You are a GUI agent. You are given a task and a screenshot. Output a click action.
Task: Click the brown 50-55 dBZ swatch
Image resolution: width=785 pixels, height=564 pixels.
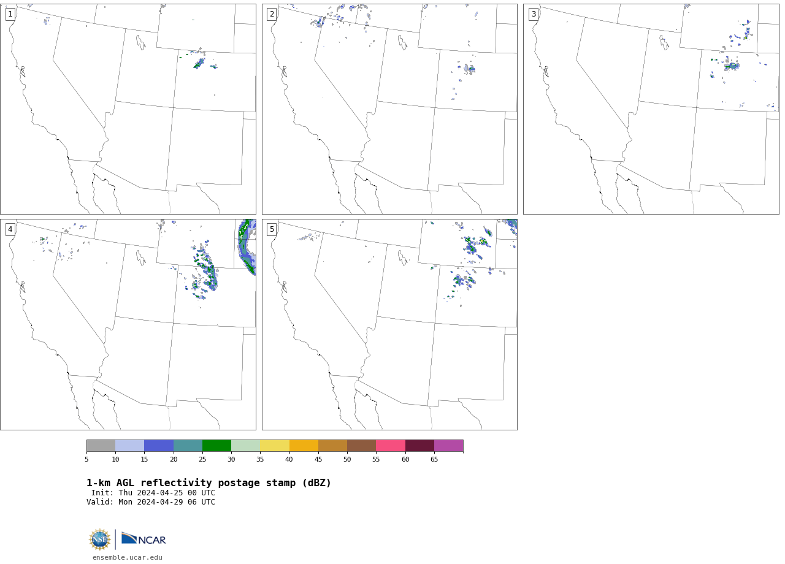click(x=361, y=446)
